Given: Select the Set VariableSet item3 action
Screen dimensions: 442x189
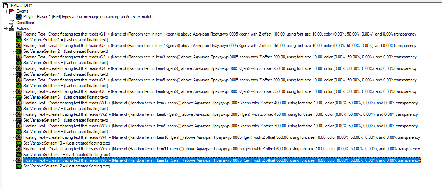Looking at the screenshot, I should 66,63.
